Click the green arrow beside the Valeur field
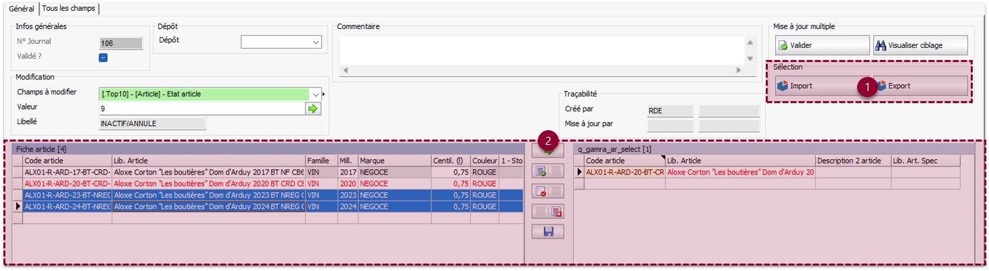The height and width of the screenshot is (271, 989). [x=313, y=109]
